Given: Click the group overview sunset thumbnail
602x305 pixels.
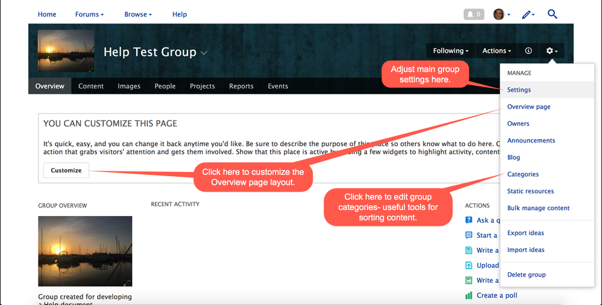Looking at the screenshot, I should (x=85, y=251).
